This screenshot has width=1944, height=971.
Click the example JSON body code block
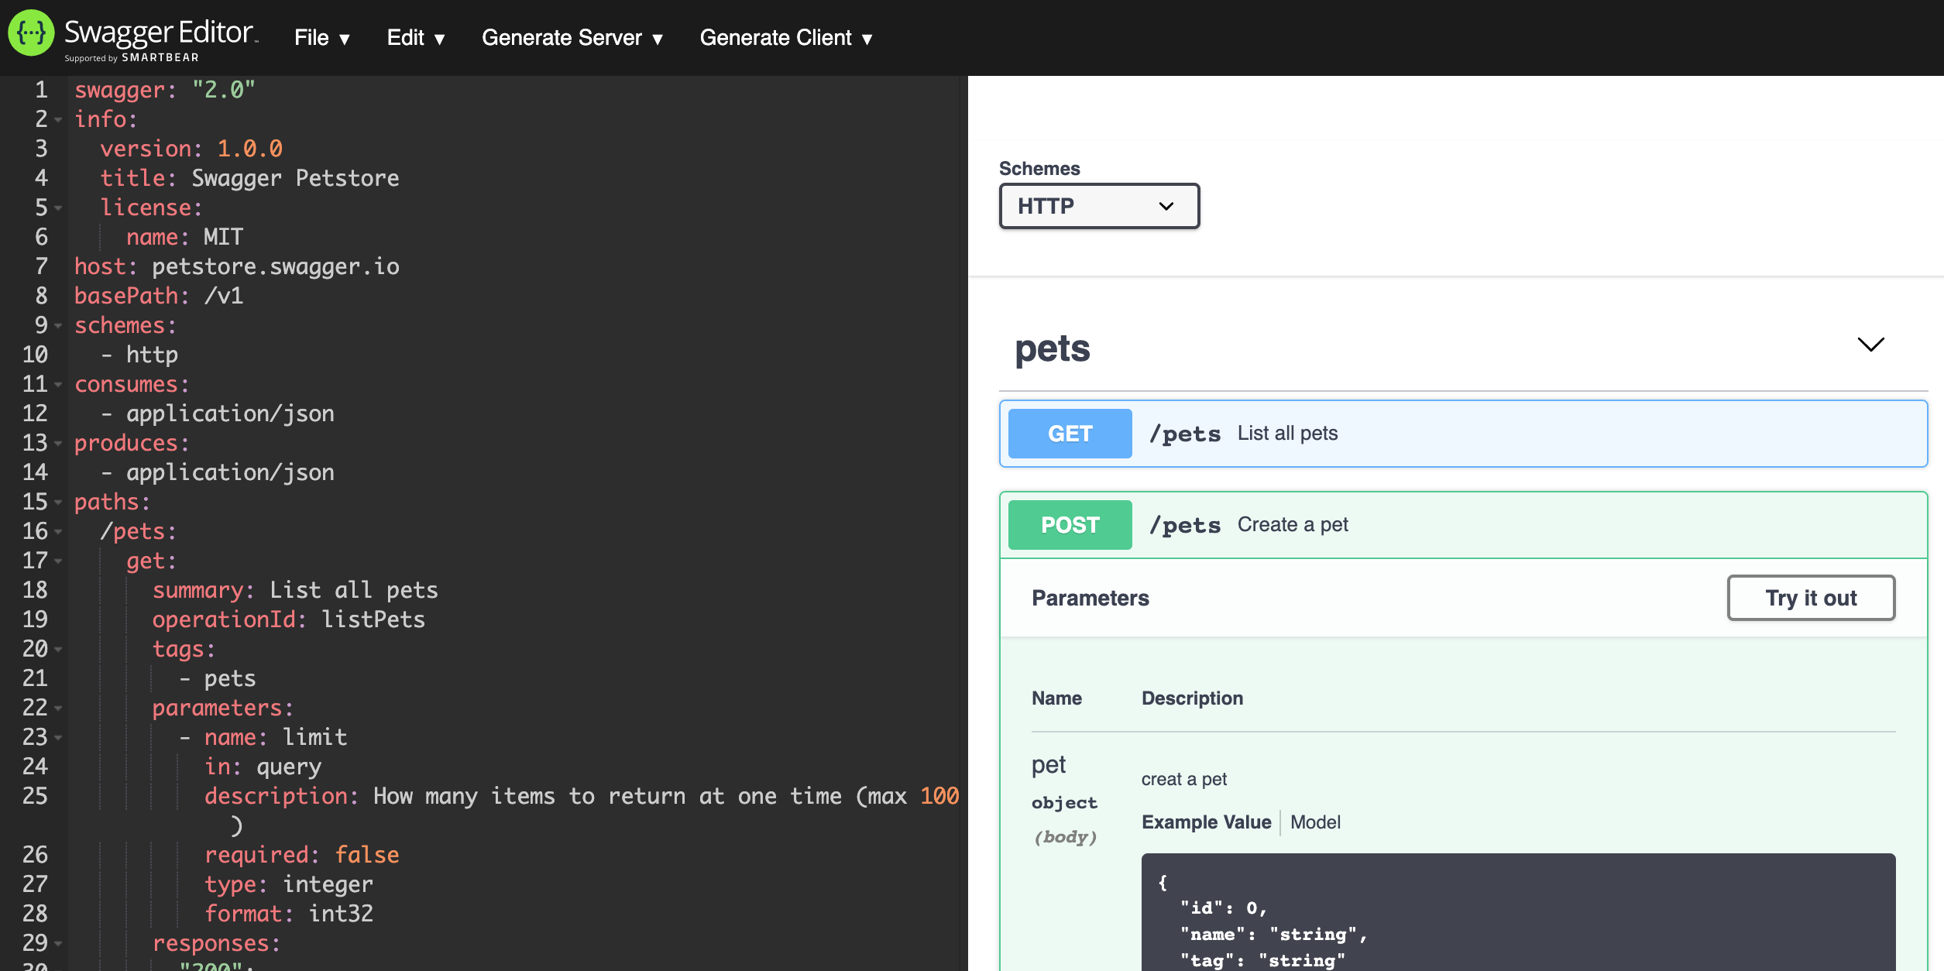coord(1518,912)
